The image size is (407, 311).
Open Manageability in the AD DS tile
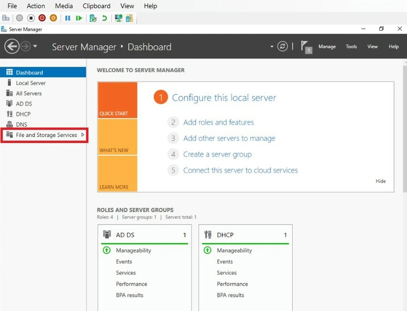[x=134, y=251]
